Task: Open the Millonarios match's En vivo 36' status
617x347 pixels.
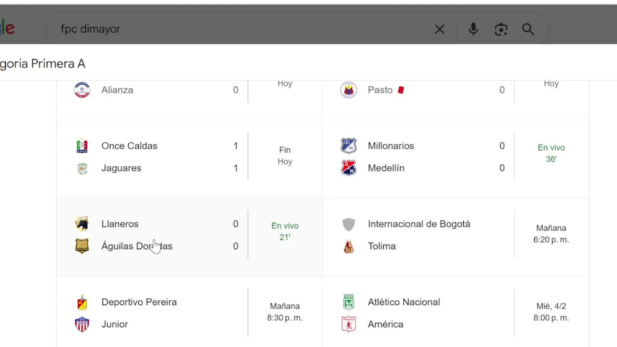Action: (x=551, y=153)
